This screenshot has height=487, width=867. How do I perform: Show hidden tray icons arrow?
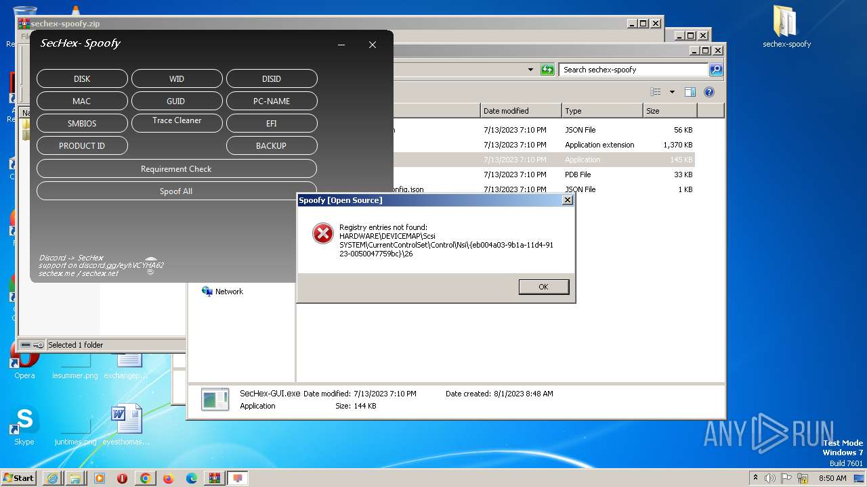point(756,478)
